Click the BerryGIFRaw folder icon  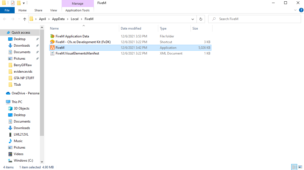[x=10, y=65]
